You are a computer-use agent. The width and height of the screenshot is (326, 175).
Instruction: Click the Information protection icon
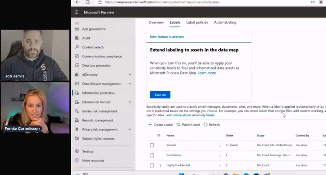[x=77, y=93]
